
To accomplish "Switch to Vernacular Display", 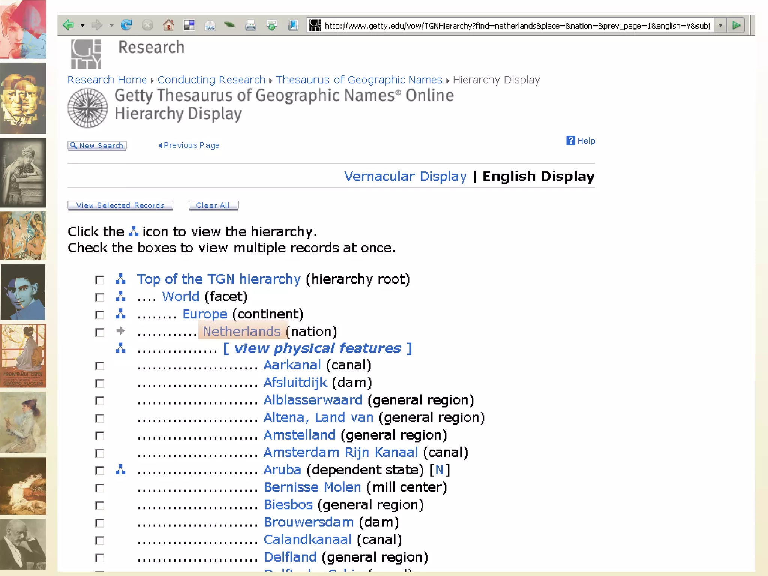I will point(405,176).
